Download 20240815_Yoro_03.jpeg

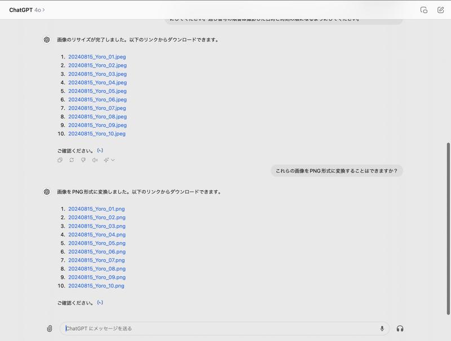[98, 74]
